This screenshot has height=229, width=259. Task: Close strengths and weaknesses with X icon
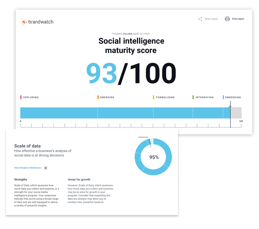(46, 168)
